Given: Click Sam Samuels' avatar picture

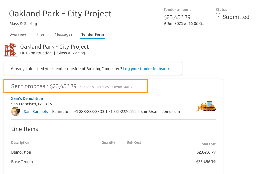Looking at the screenshot, I should (x=16, y=112).
